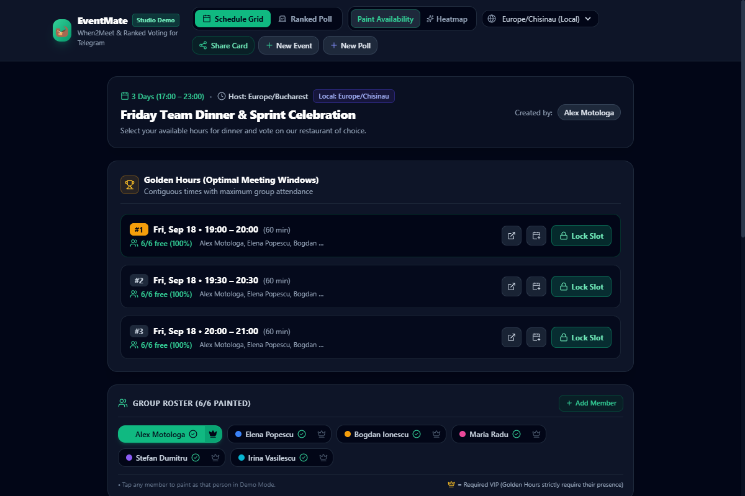Click Elena Popescu's painted checkmark icon
Viewport: 745px width, 496px height.
(x=302, y=434)
